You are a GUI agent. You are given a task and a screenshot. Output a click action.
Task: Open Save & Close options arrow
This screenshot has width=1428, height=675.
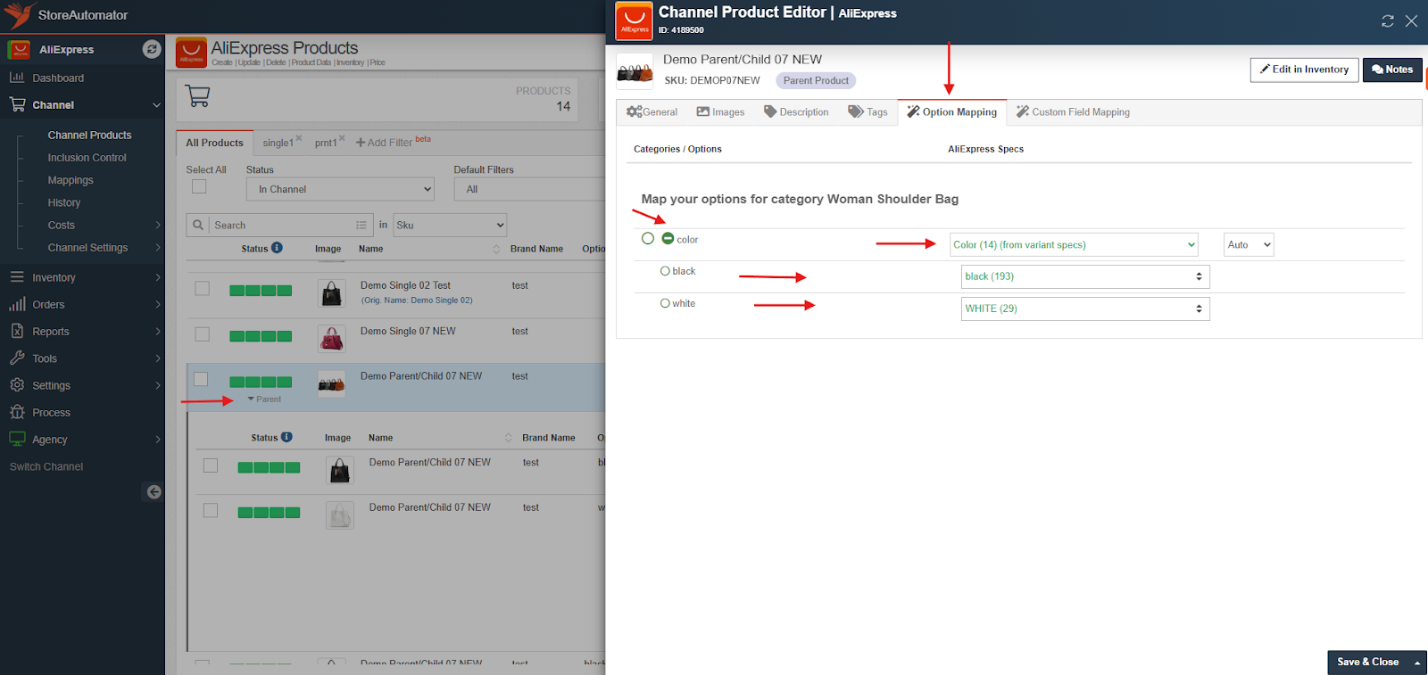[x=1417, y=663]
